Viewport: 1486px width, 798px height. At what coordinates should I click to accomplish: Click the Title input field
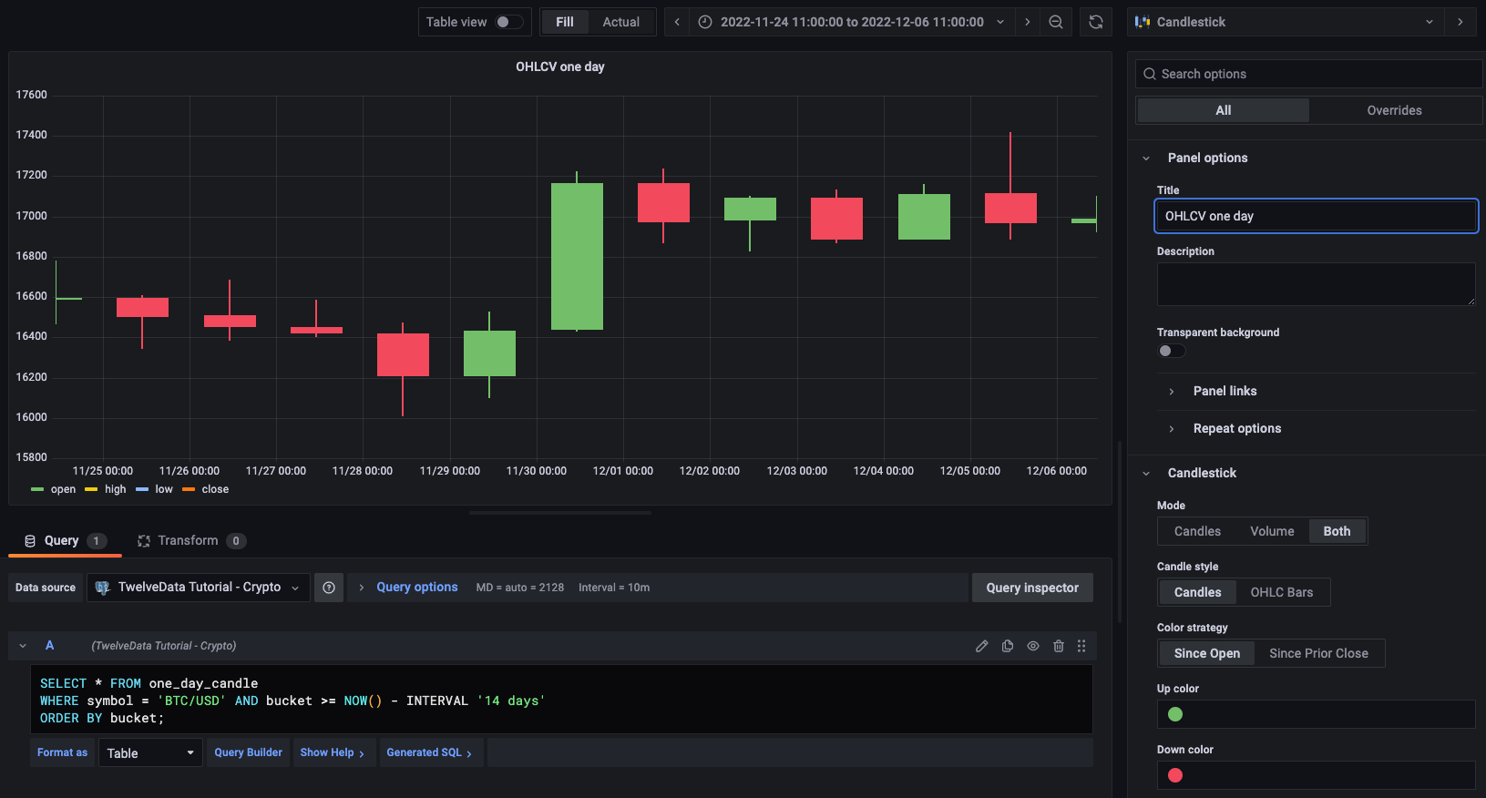tap(1316, 216)
